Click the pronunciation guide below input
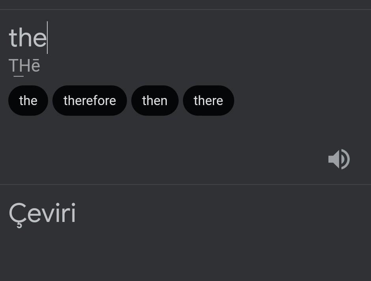Viewport: 371px width, 281px height. tap(24, 66)
